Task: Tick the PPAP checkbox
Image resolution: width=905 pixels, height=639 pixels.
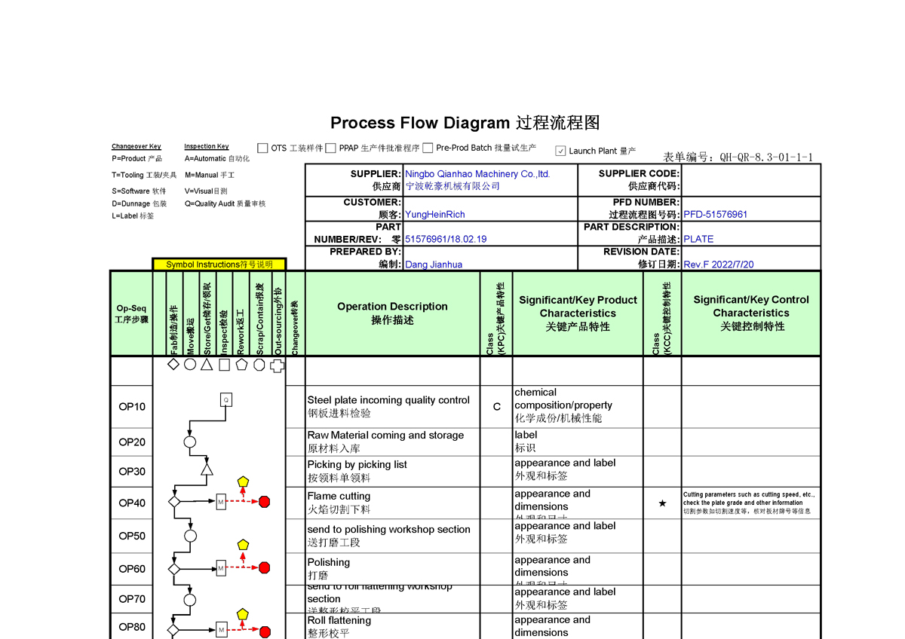Action: point(330,148)
